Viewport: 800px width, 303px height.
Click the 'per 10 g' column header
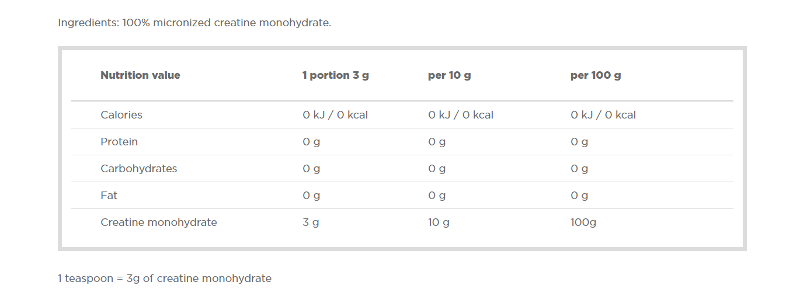point(449,75)
